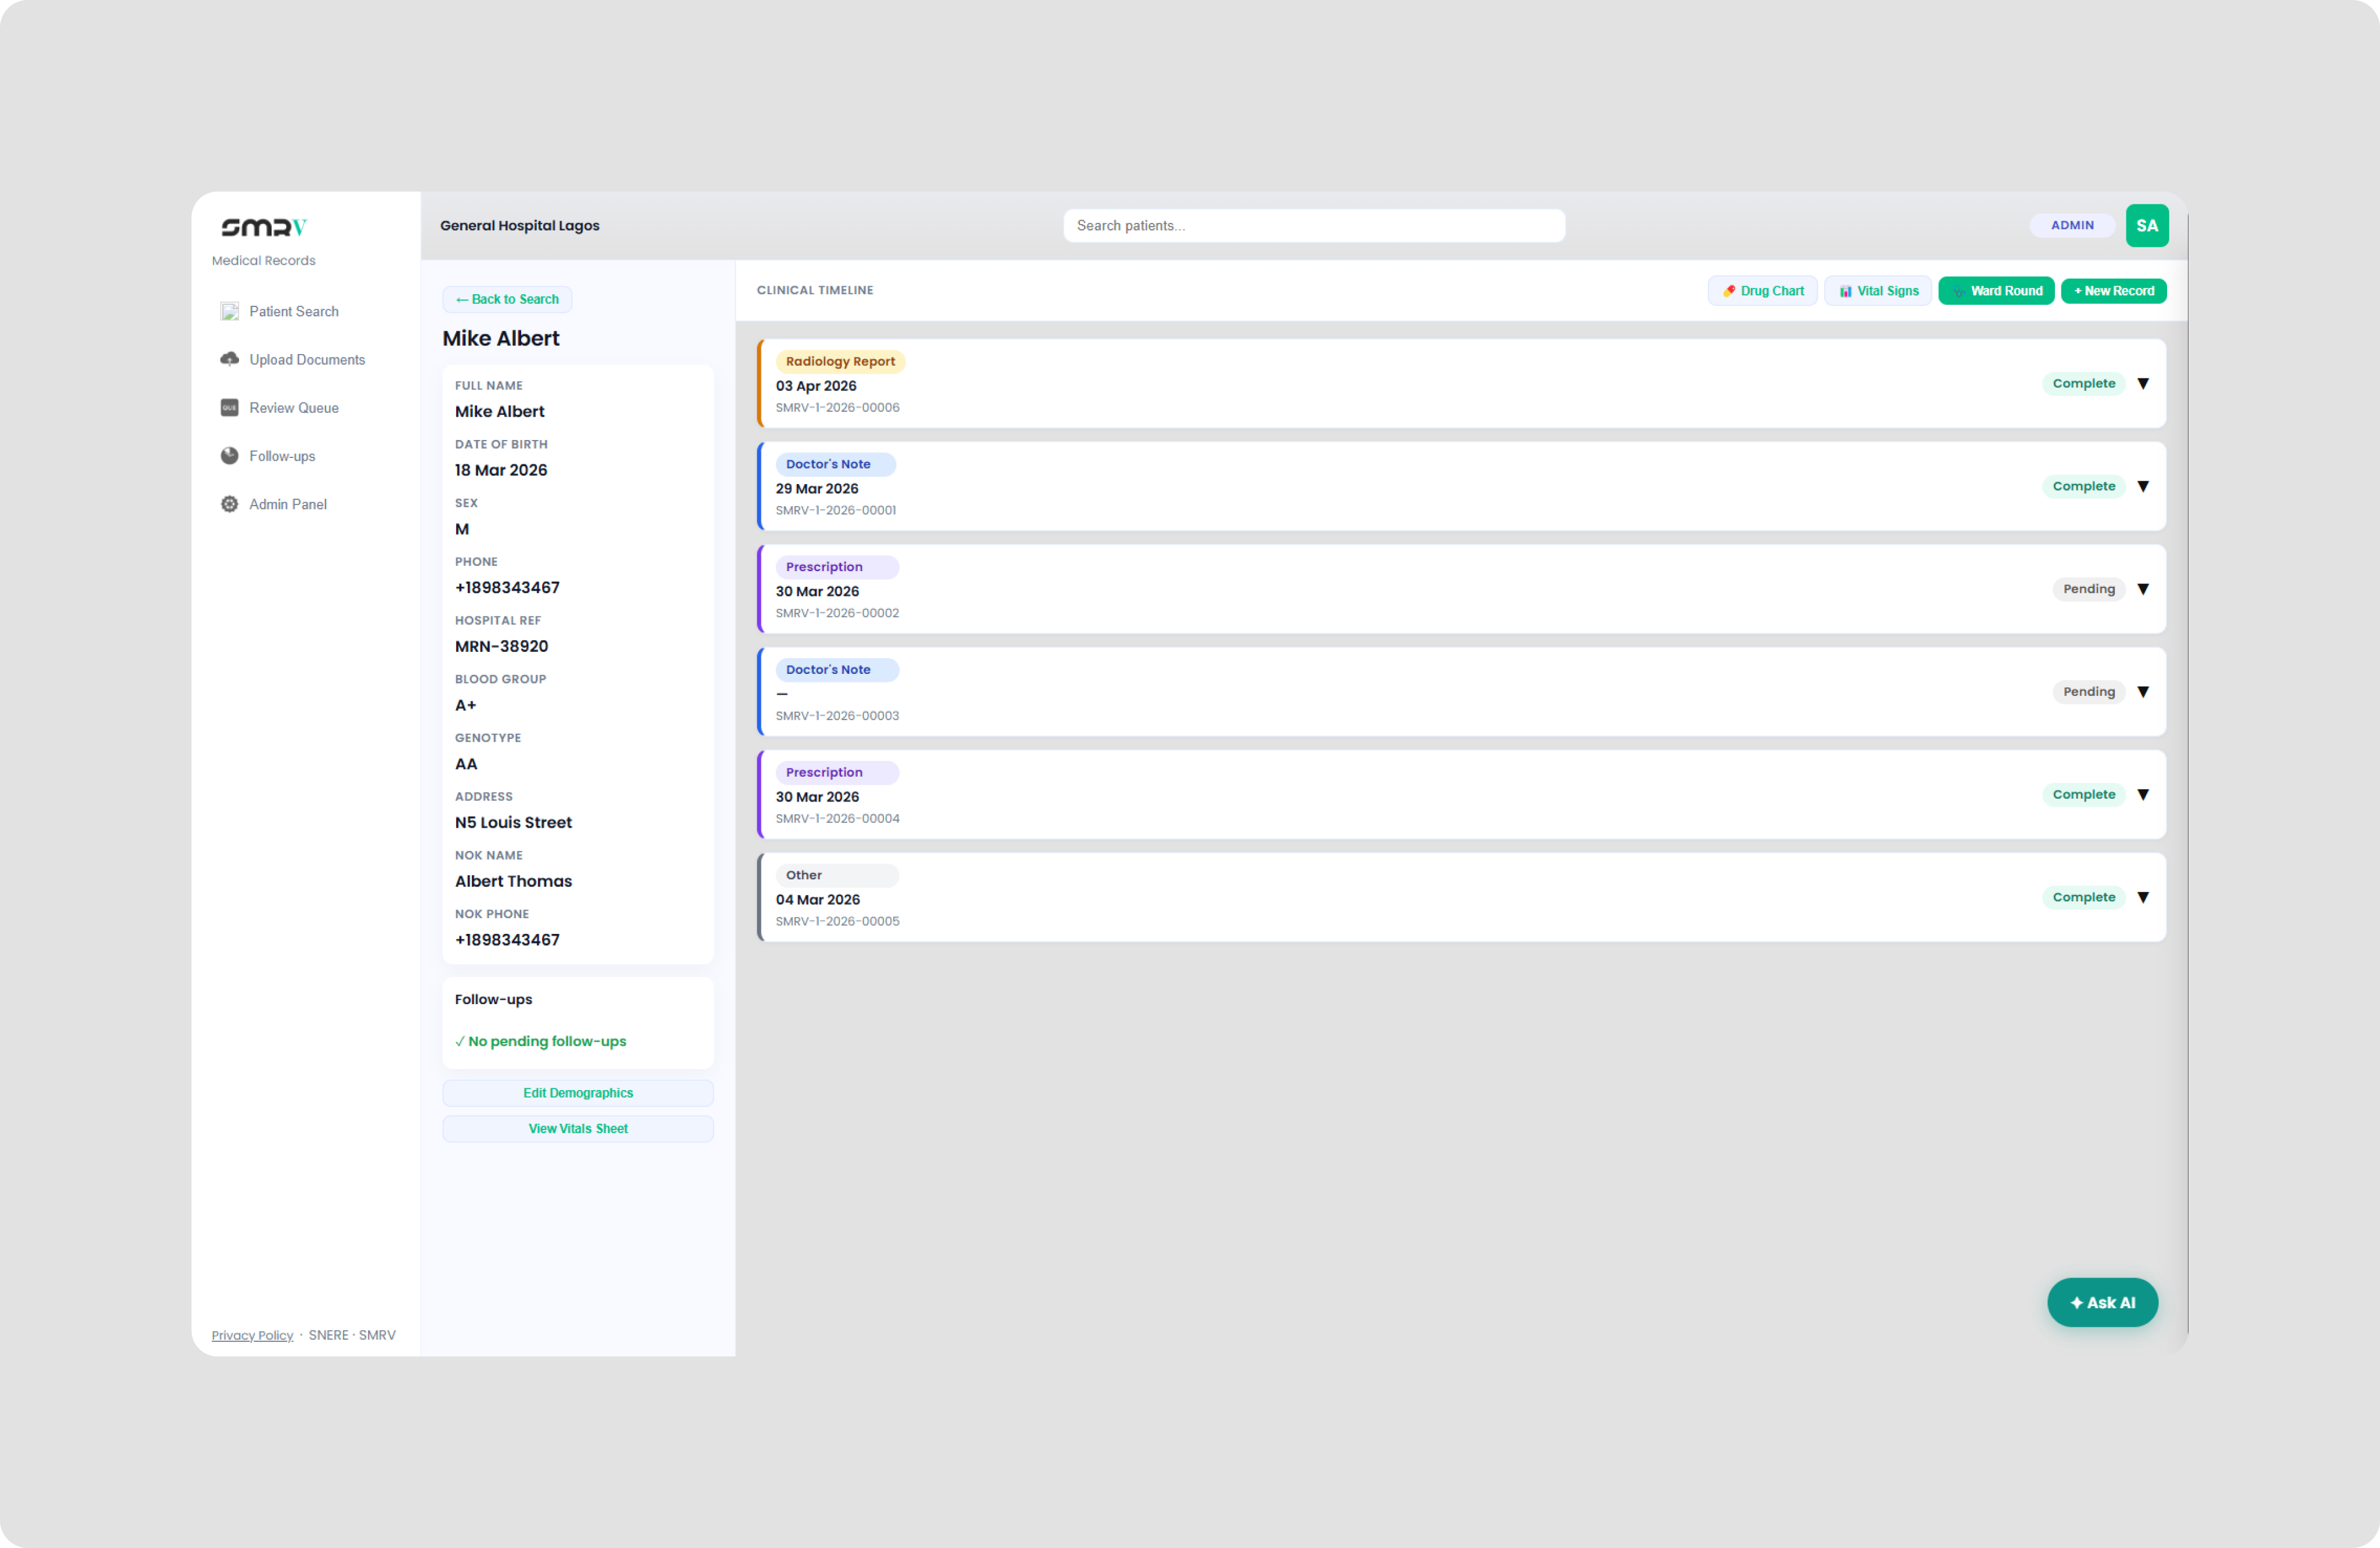Start a Ward Round
The image size is (2380, 1548).
click(x=1995, y=291)
